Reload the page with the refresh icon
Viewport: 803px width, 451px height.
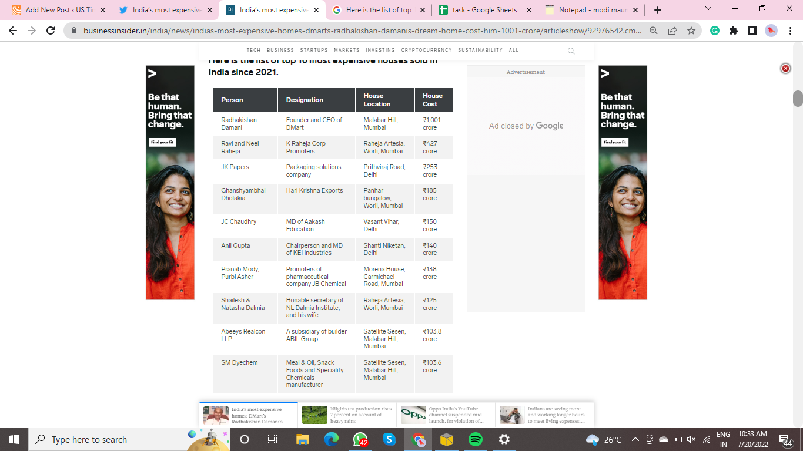click(51, 31)
